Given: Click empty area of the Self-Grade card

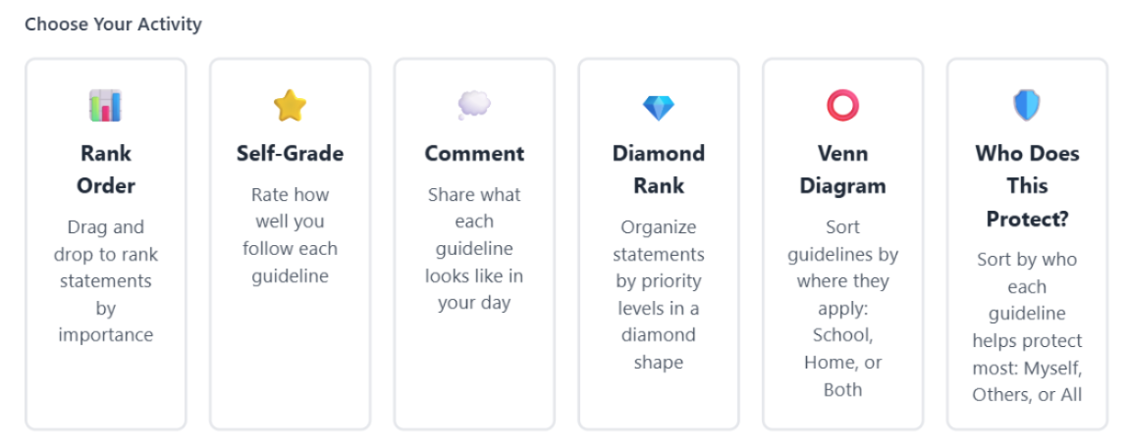Looking at the screenshot, I should 291,360.
